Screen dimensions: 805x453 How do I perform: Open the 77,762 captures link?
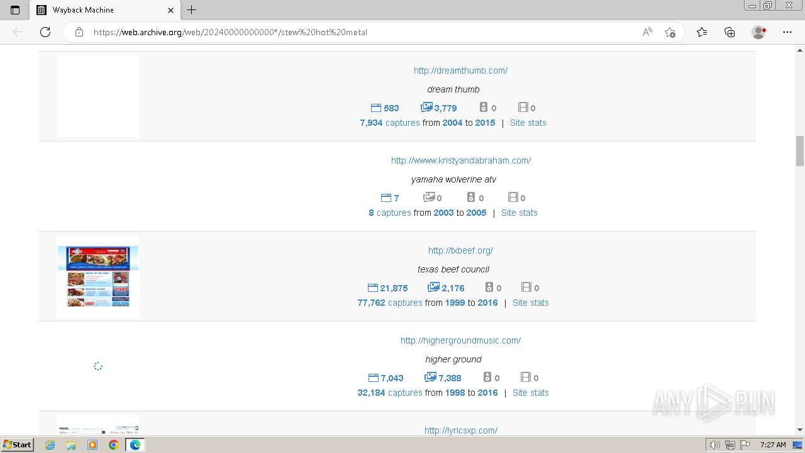pos(390,303)
